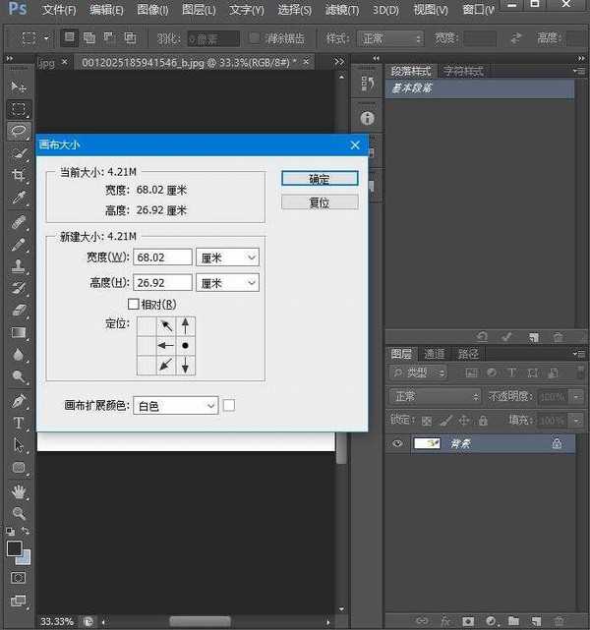590x630 pixels.
Task: Open the height unit 厘米 dropdown
Action: 227,283
